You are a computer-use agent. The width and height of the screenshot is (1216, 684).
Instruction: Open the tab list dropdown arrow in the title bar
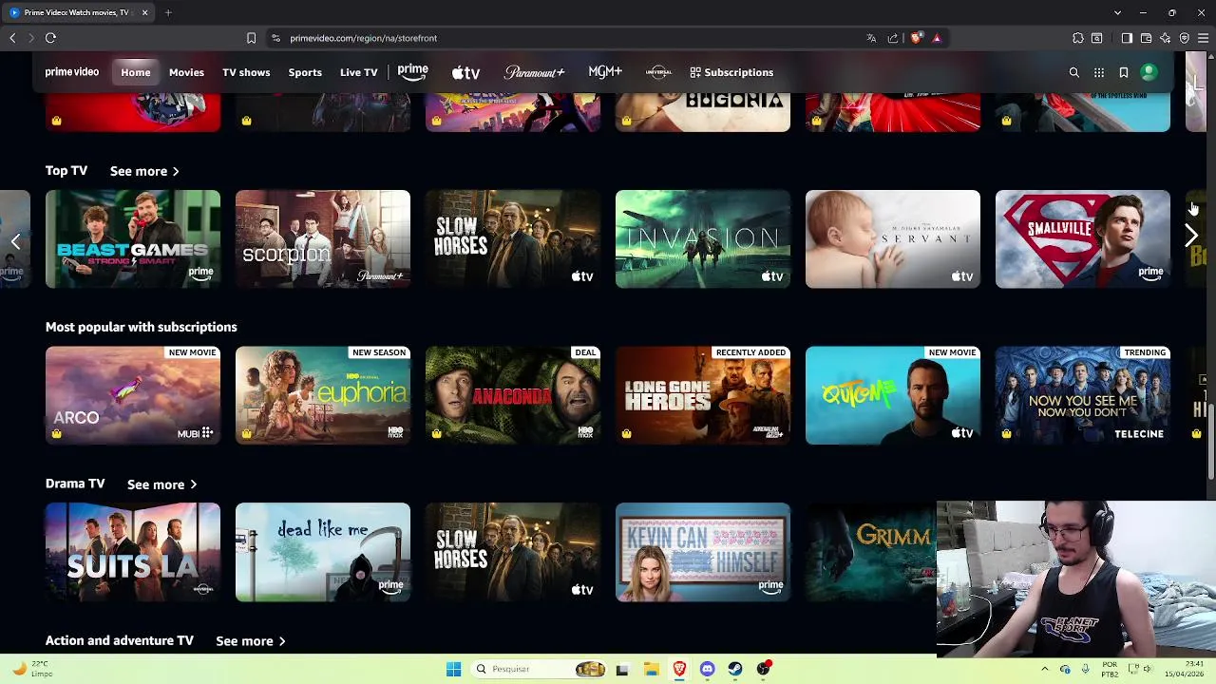pyautogui.click(x=1117, y=12)
